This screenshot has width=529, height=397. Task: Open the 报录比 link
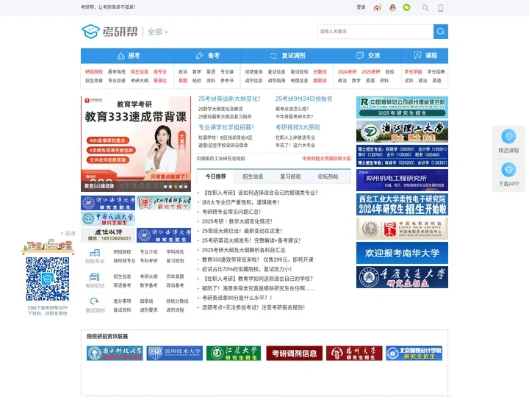160,81
